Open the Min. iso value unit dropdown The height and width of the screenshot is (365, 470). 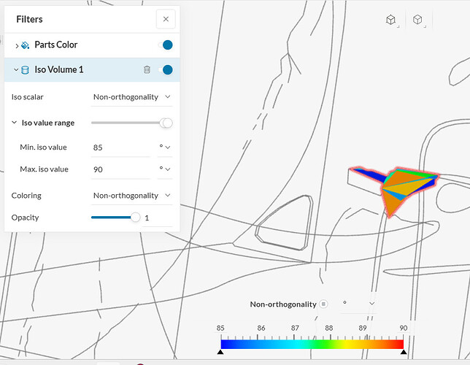(165, 147)
